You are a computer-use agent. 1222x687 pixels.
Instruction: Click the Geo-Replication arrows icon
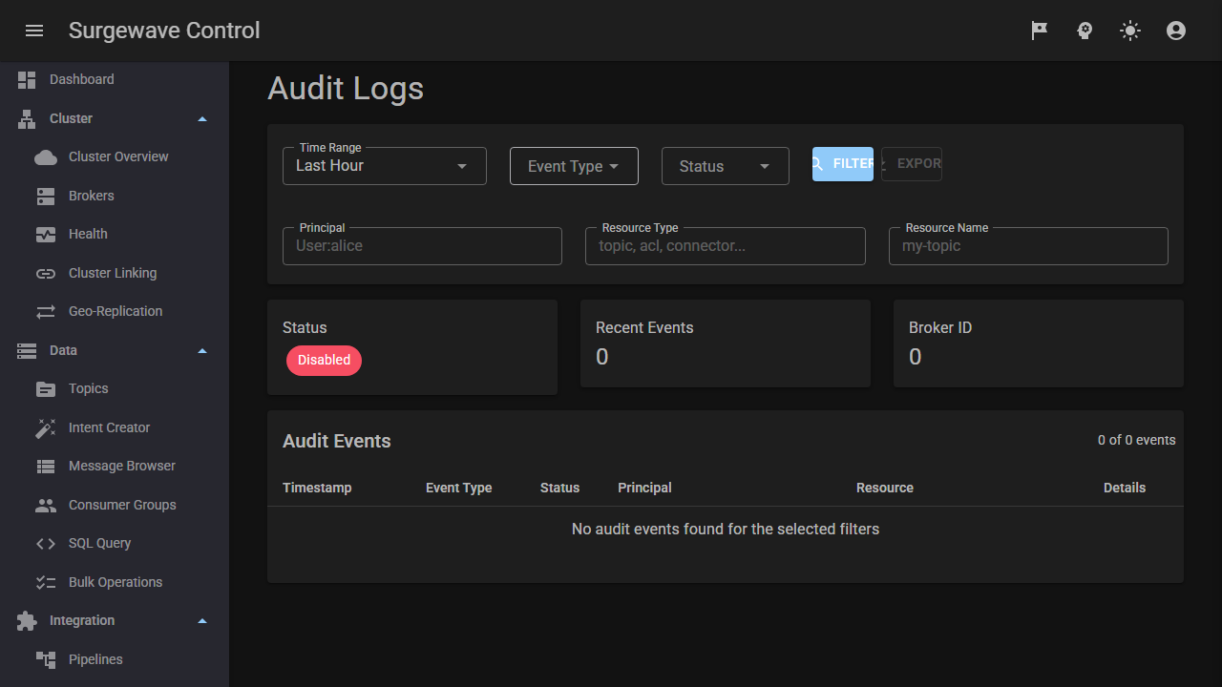tap(46, 312)
